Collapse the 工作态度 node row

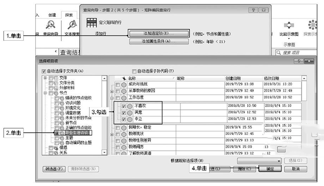coord(112,98)
